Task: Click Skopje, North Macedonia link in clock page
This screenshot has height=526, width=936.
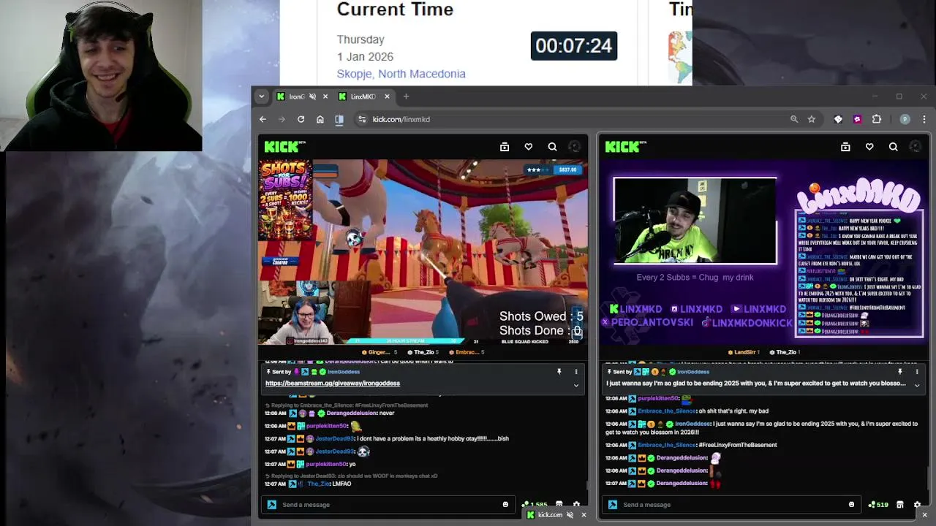Action: point(401,74)
